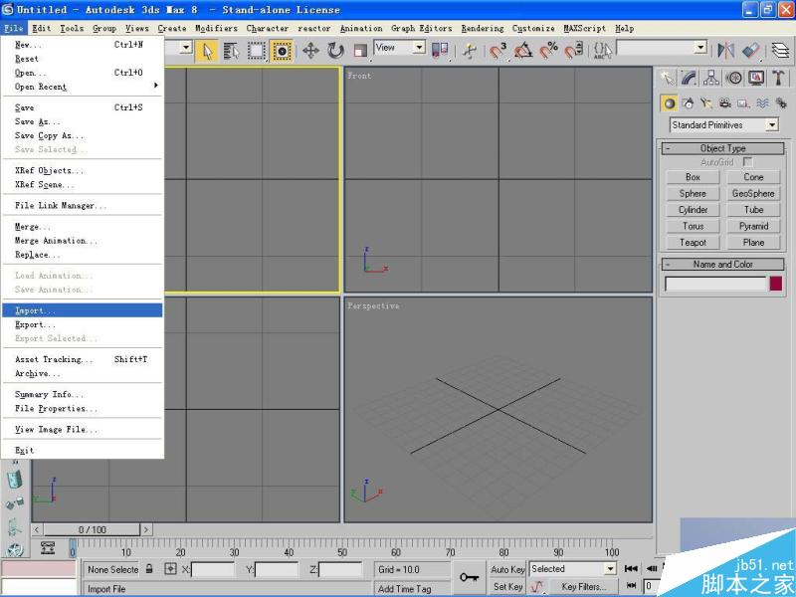Switch to Modify command panel tab

689,78
